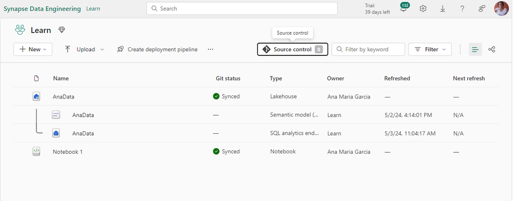
Task: Sort by the Owner column header
Action: click(x=335, y=78)
